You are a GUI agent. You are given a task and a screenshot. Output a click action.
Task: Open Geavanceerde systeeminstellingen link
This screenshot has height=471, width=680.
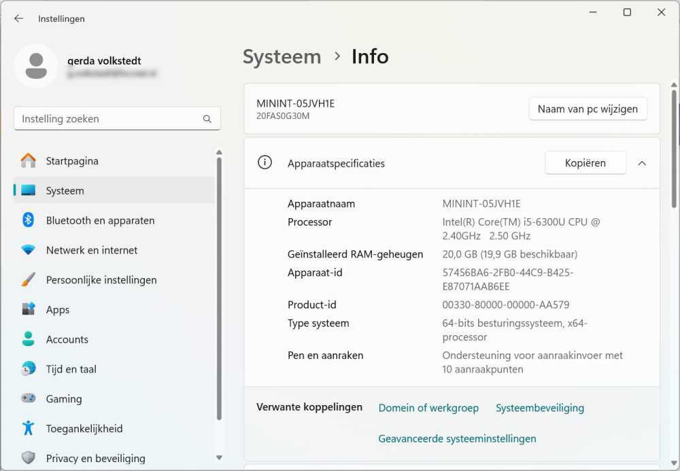pyautogui.click(x=457, y=438)
